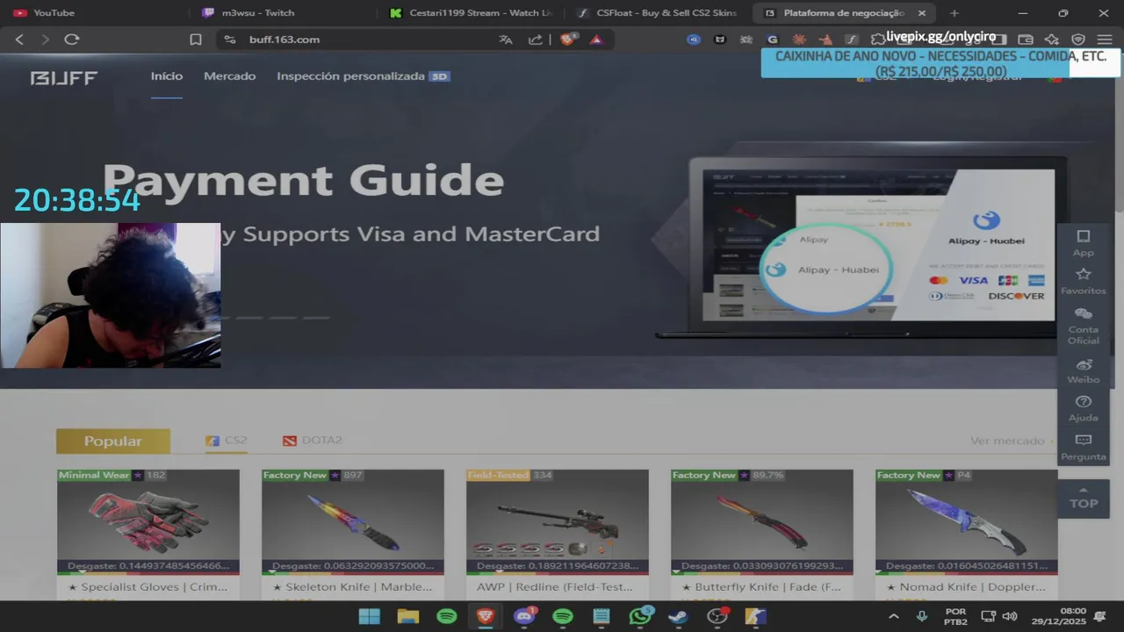Open the Butterfly Knife Fade item image
The image size is (1124, 632).
762,521
